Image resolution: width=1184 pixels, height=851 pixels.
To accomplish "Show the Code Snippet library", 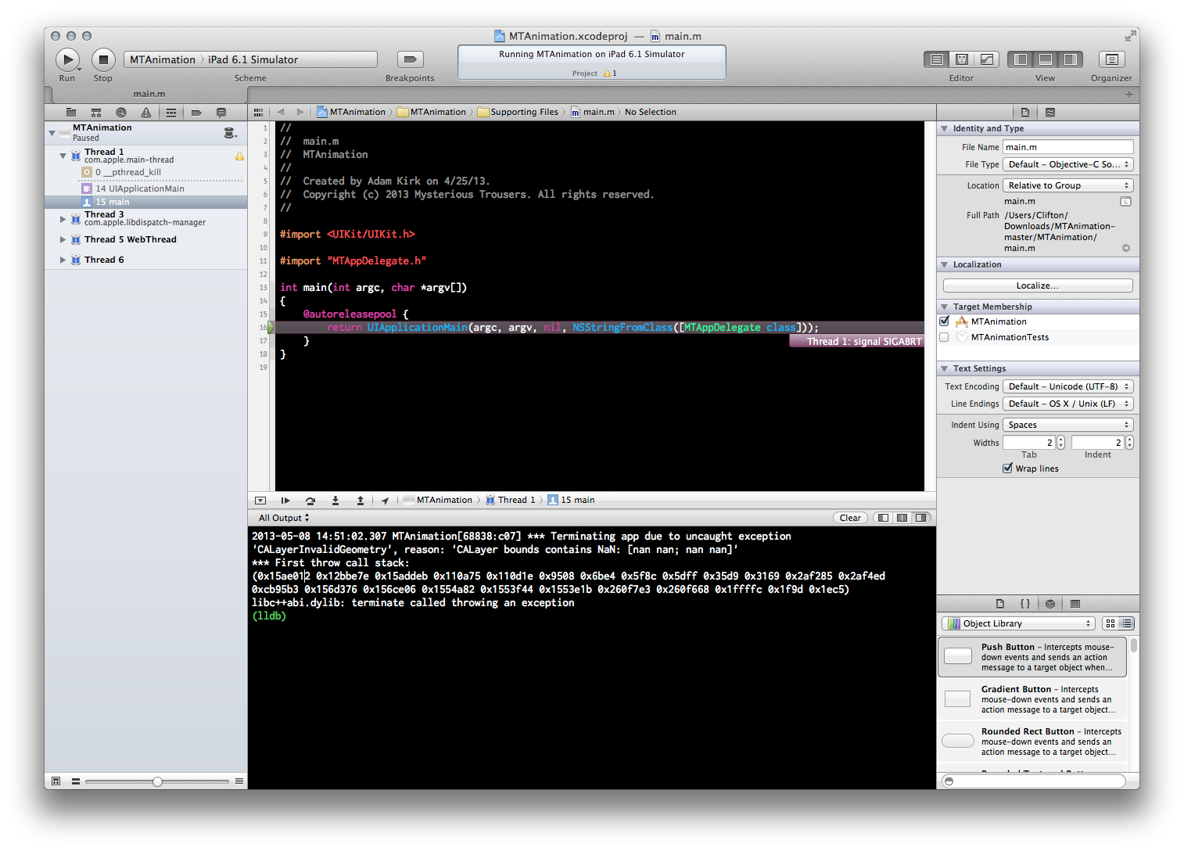I will pyautogui.click(x=1025, y=604).
